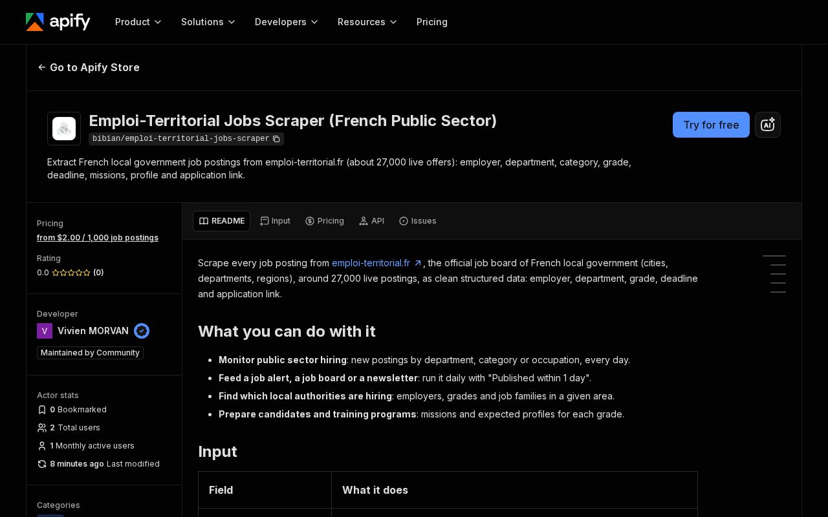Click the purple V developer avatar

coord(45,331)
